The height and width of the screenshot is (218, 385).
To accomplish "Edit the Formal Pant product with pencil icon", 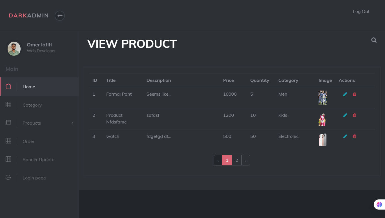I will [345, 94].
